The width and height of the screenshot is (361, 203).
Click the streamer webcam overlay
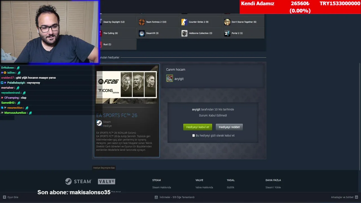pyautogui.click(x=50, y=32)
